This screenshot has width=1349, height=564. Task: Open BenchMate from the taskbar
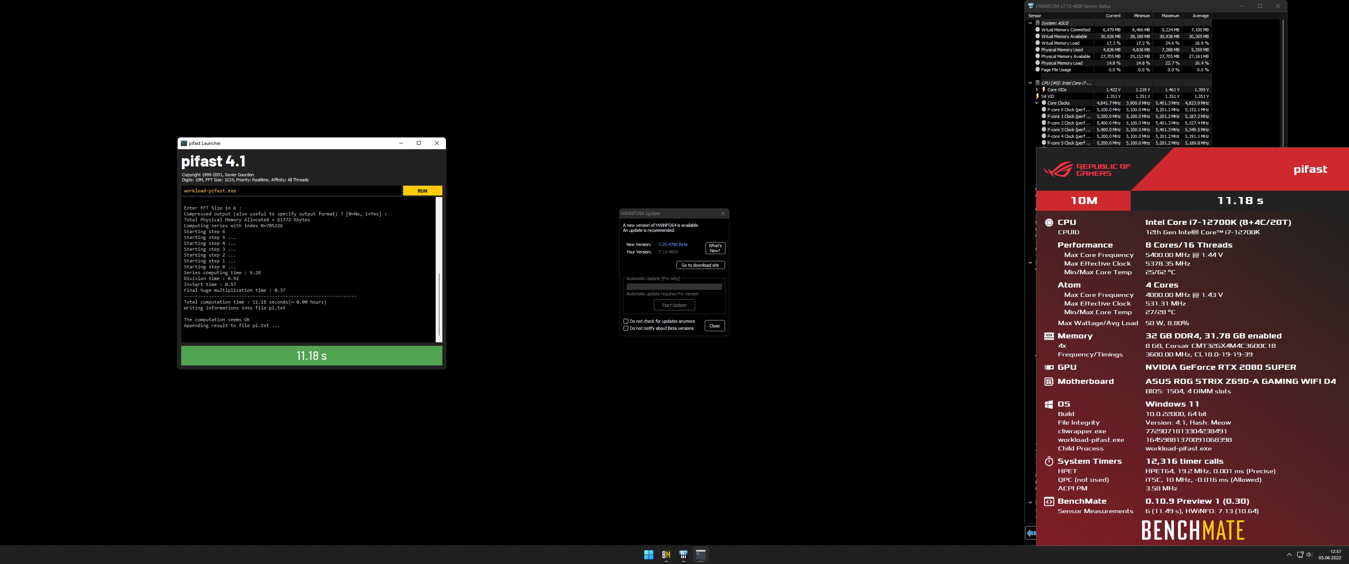(x=666, y=555)
